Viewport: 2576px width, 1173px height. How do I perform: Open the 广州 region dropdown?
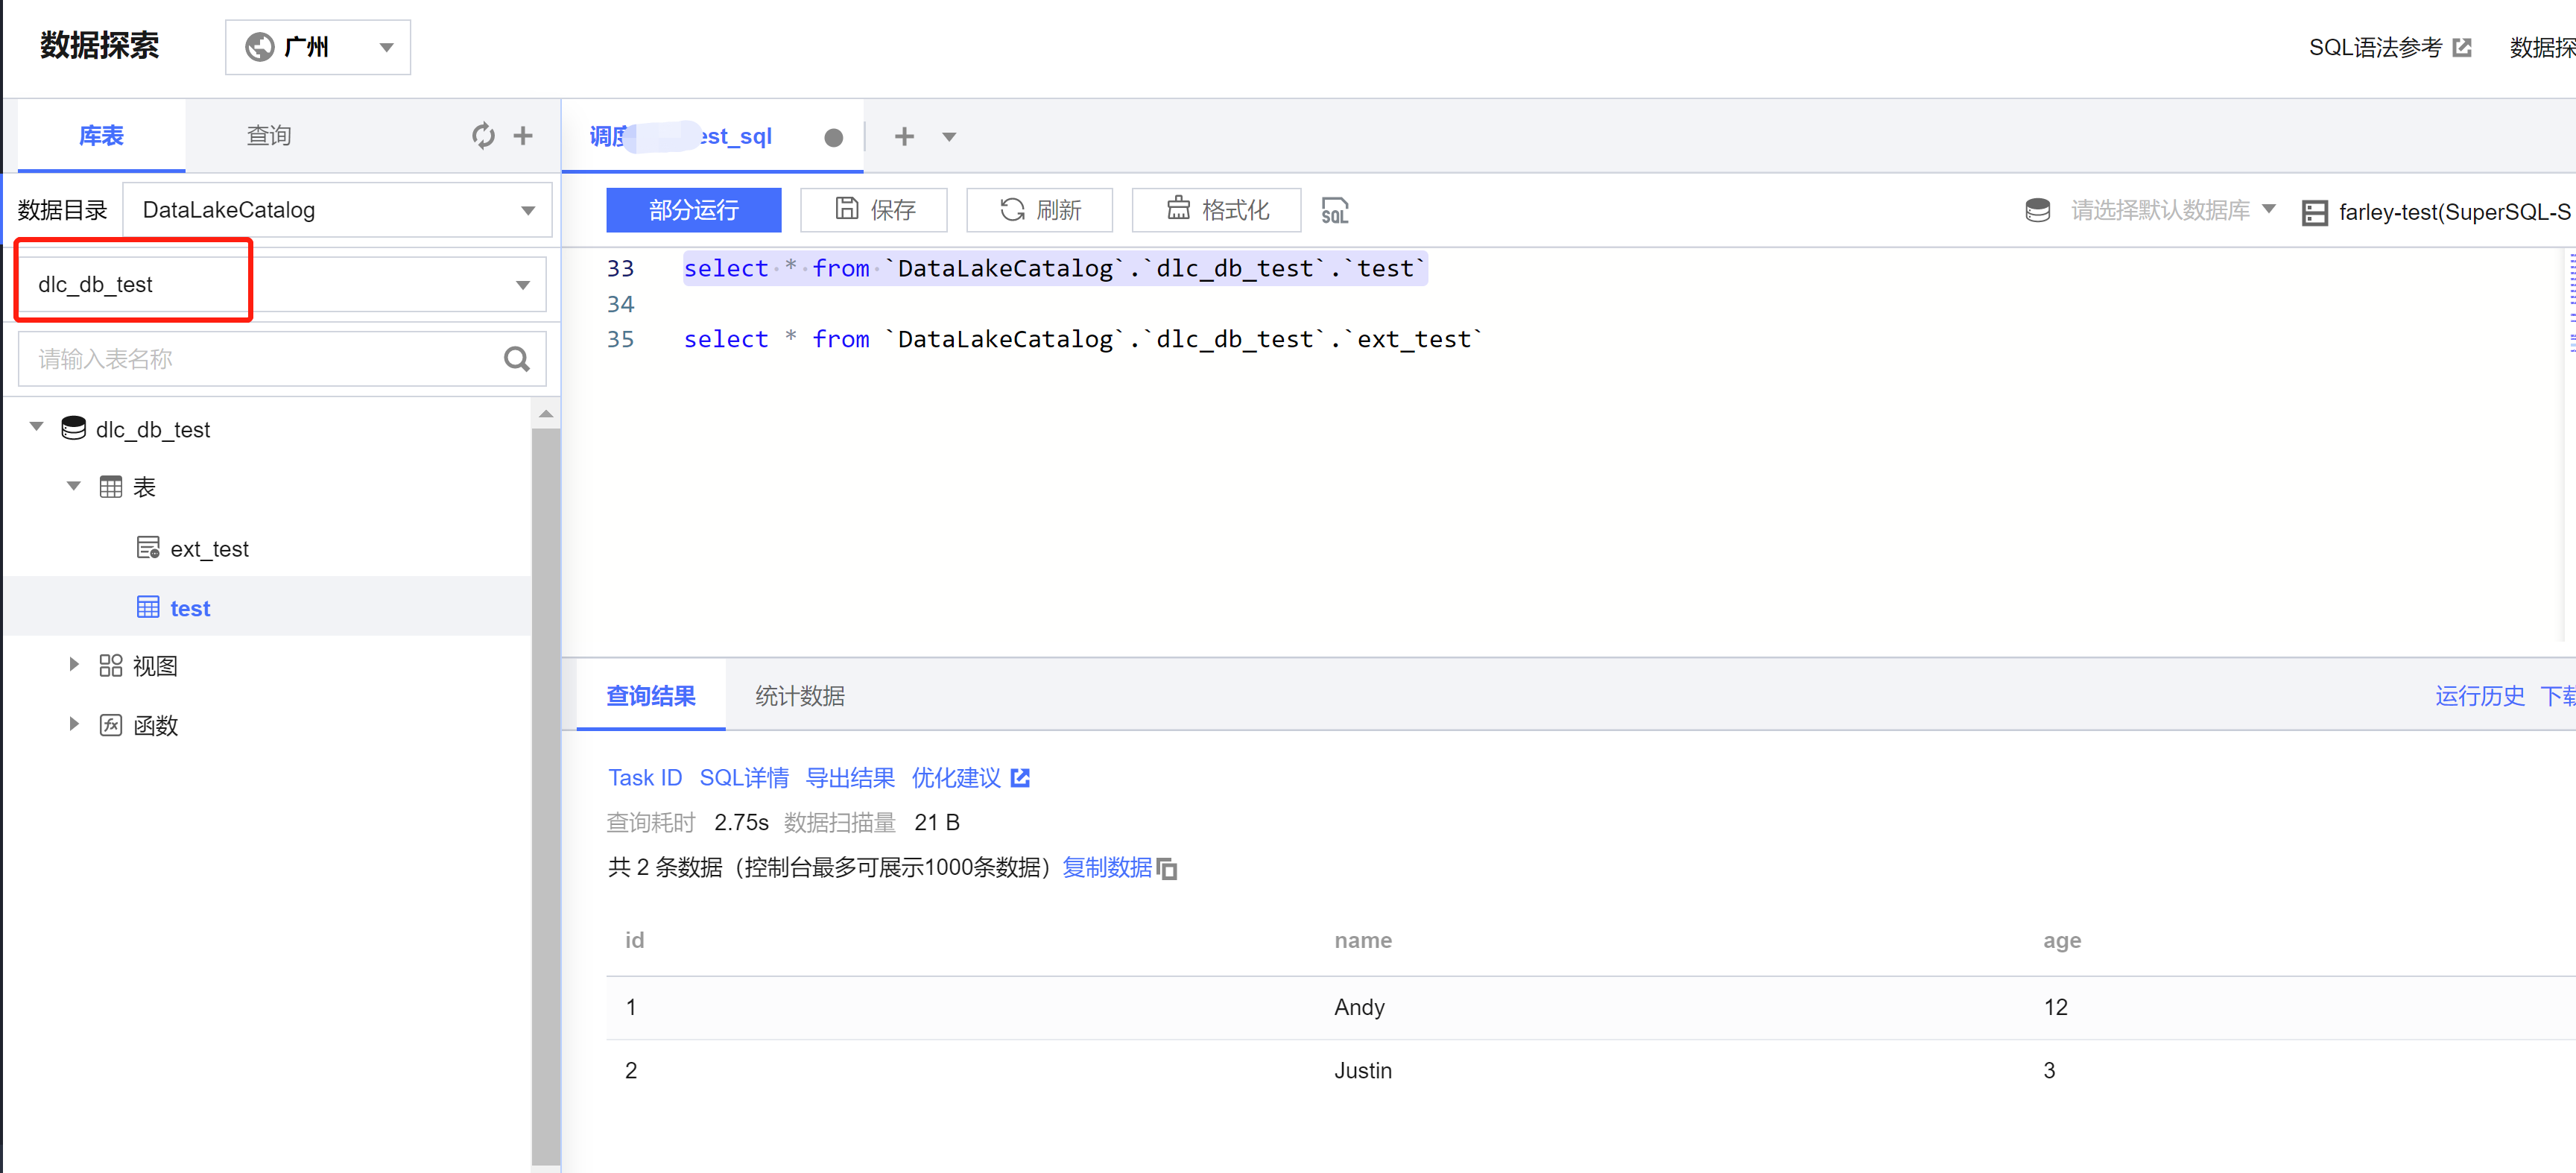318,47
